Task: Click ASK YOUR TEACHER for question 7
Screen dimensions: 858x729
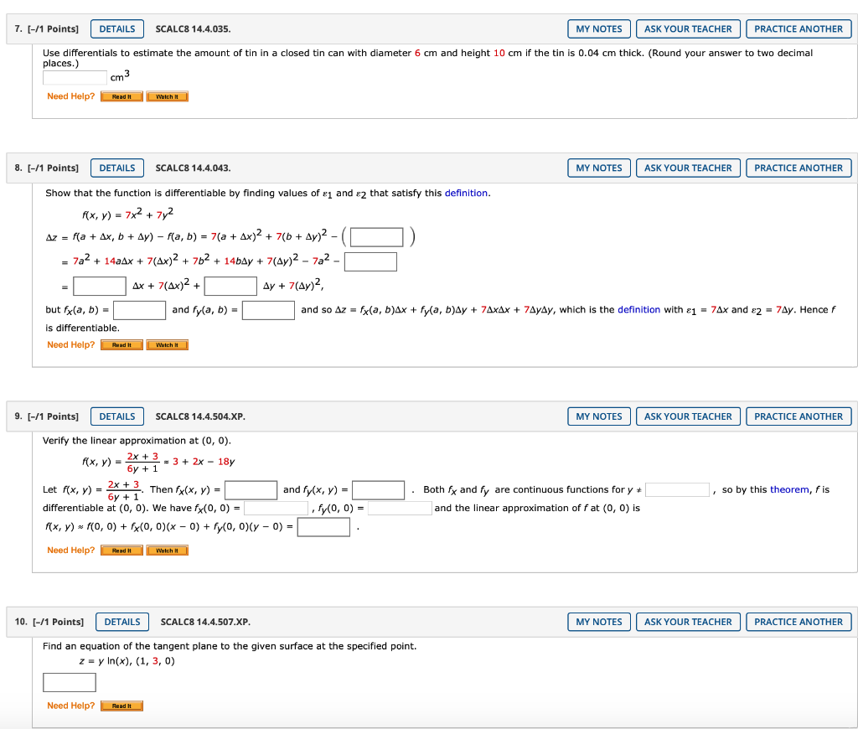Action: click(688, 29)
